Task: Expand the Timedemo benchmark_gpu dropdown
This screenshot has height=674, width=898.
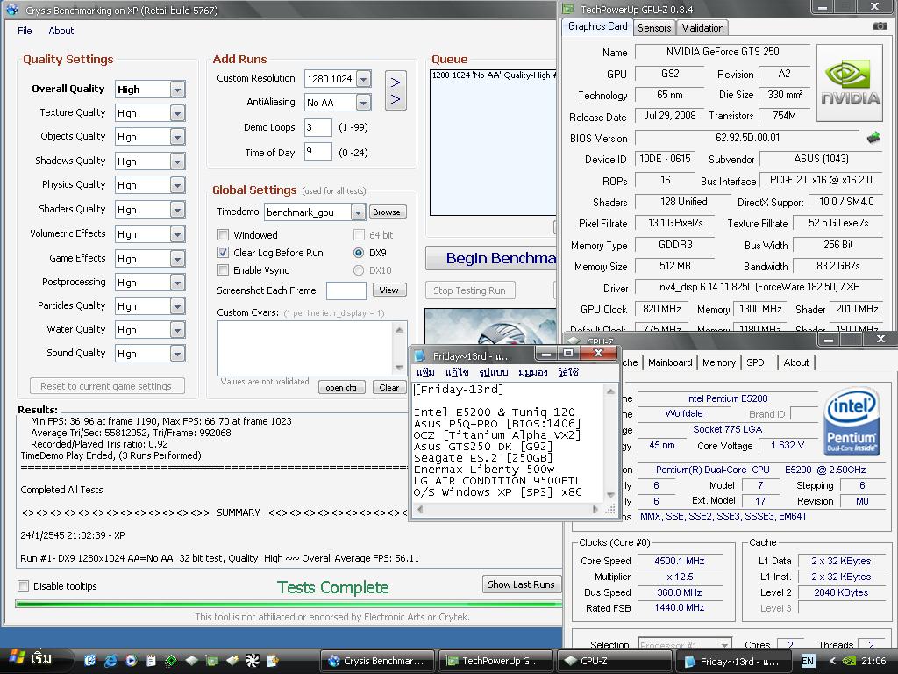Action: pyautogui.click(x=358, y=212)
